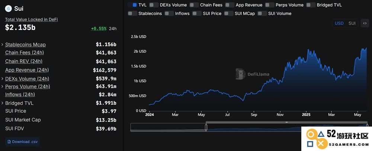
Task: Click the Nov x-axis label
Action: click(280, 115)
